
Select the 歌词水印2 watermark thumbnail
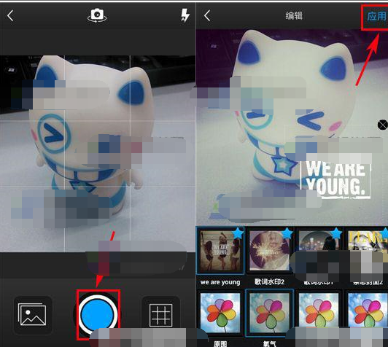coord(269,250)
